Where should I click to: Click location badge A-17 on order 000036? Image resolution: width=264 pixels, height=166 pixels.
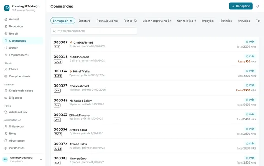[58, 76]
